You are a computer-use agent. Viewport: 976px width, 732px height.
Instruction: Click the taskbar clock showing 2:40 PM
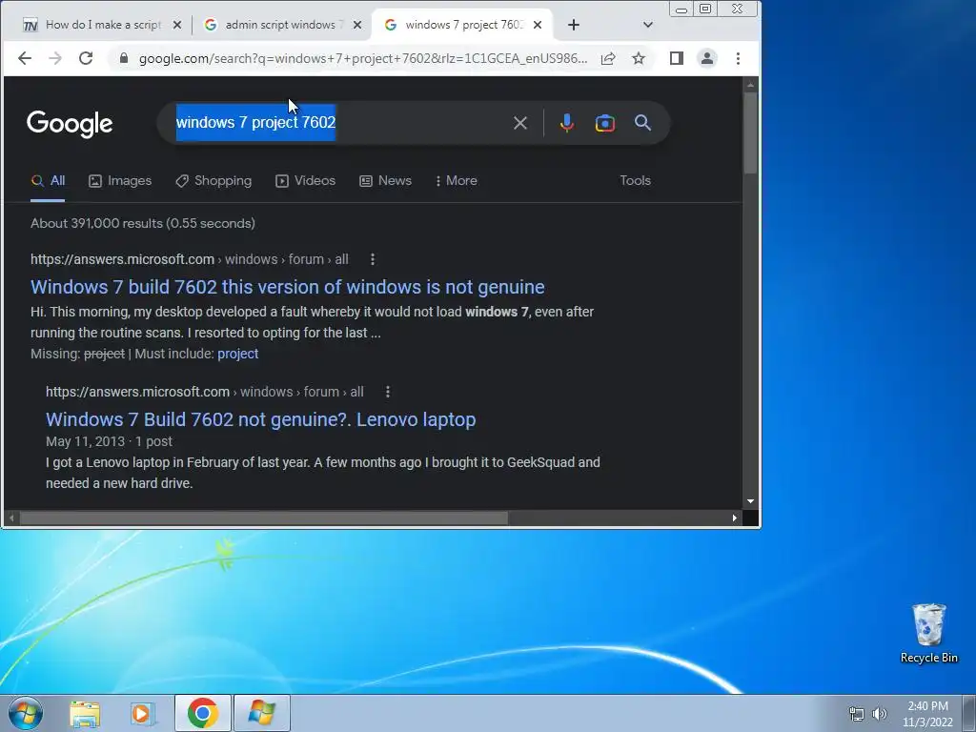pyautogui.click(x=927, y=714)
